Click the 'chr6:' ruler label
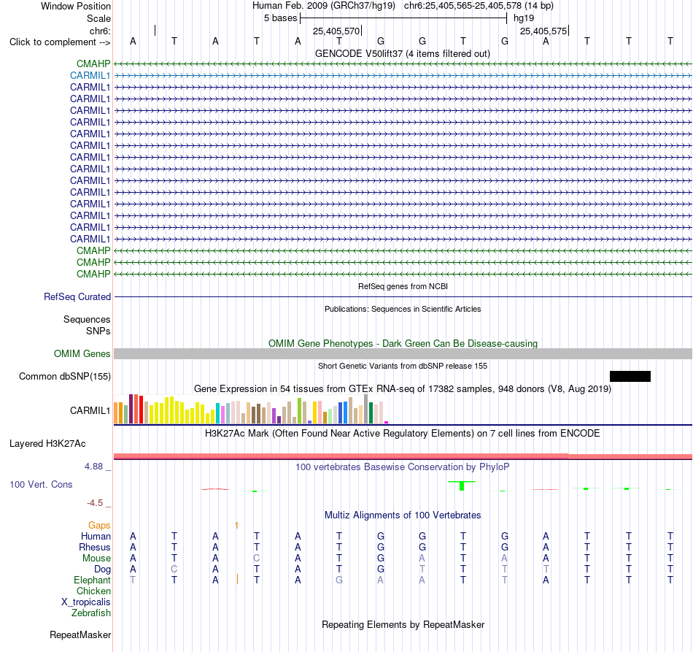The width and height of the screenshot is (693, 652). click(x=100, y=31)
